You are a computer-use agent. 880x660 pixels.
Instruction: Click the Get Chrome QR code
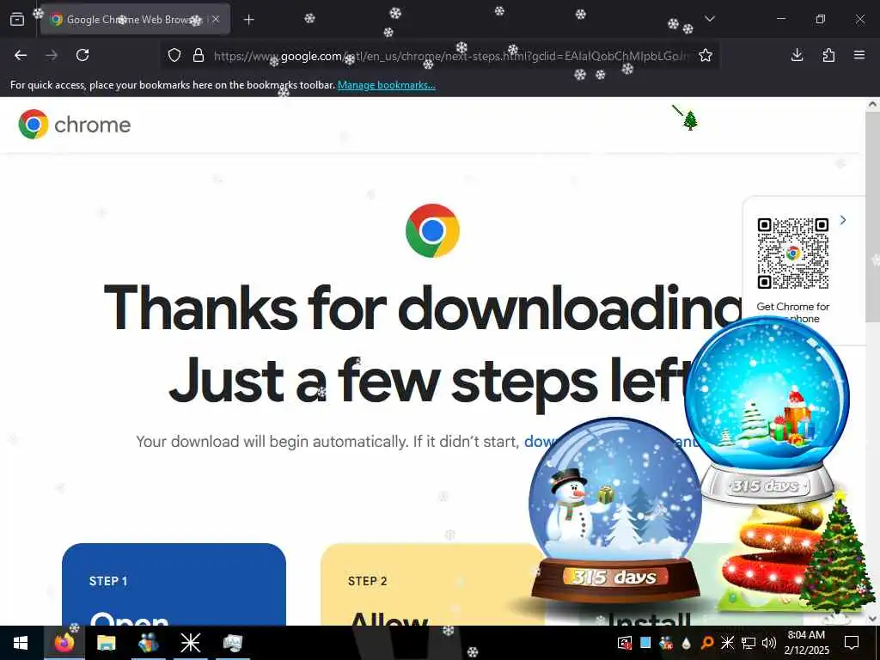click(x=792, y=254)
